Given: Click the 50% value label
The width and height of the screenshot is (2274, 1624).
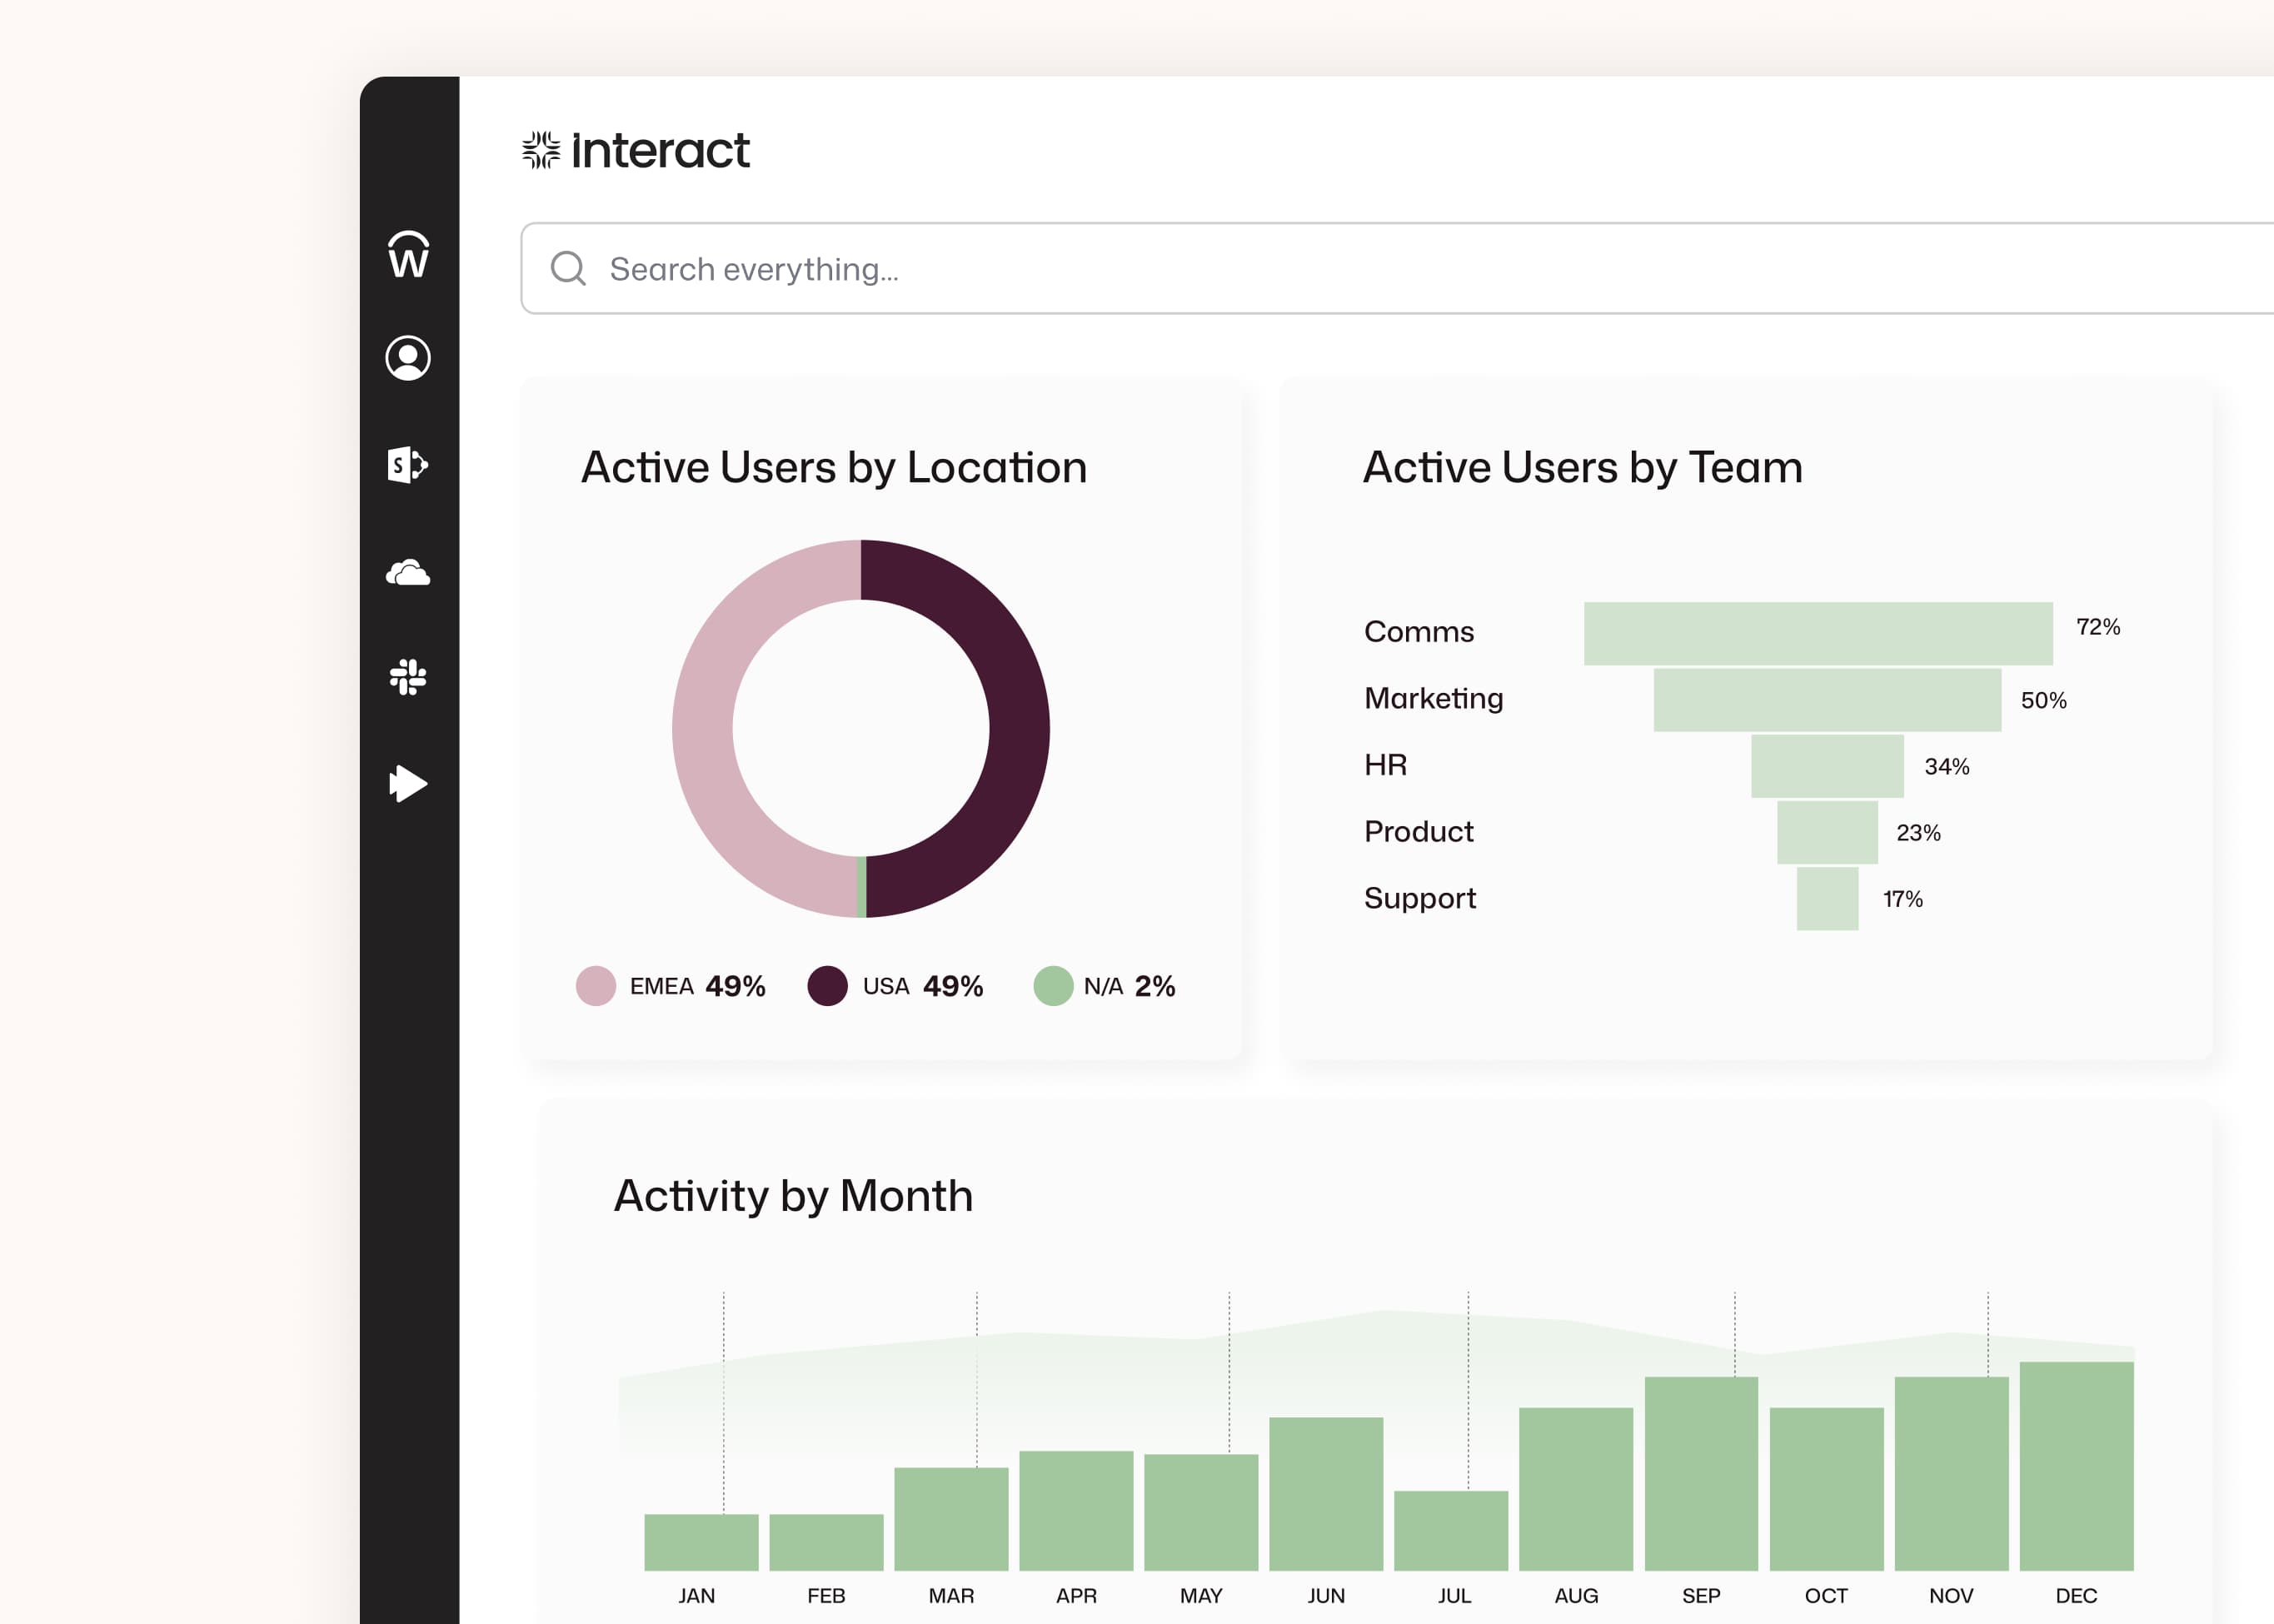Looking at the screenshot, I should pos(2044,701).
